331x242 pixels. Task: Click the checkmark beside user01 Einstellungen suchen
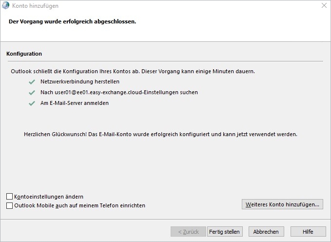coord(32,93)
